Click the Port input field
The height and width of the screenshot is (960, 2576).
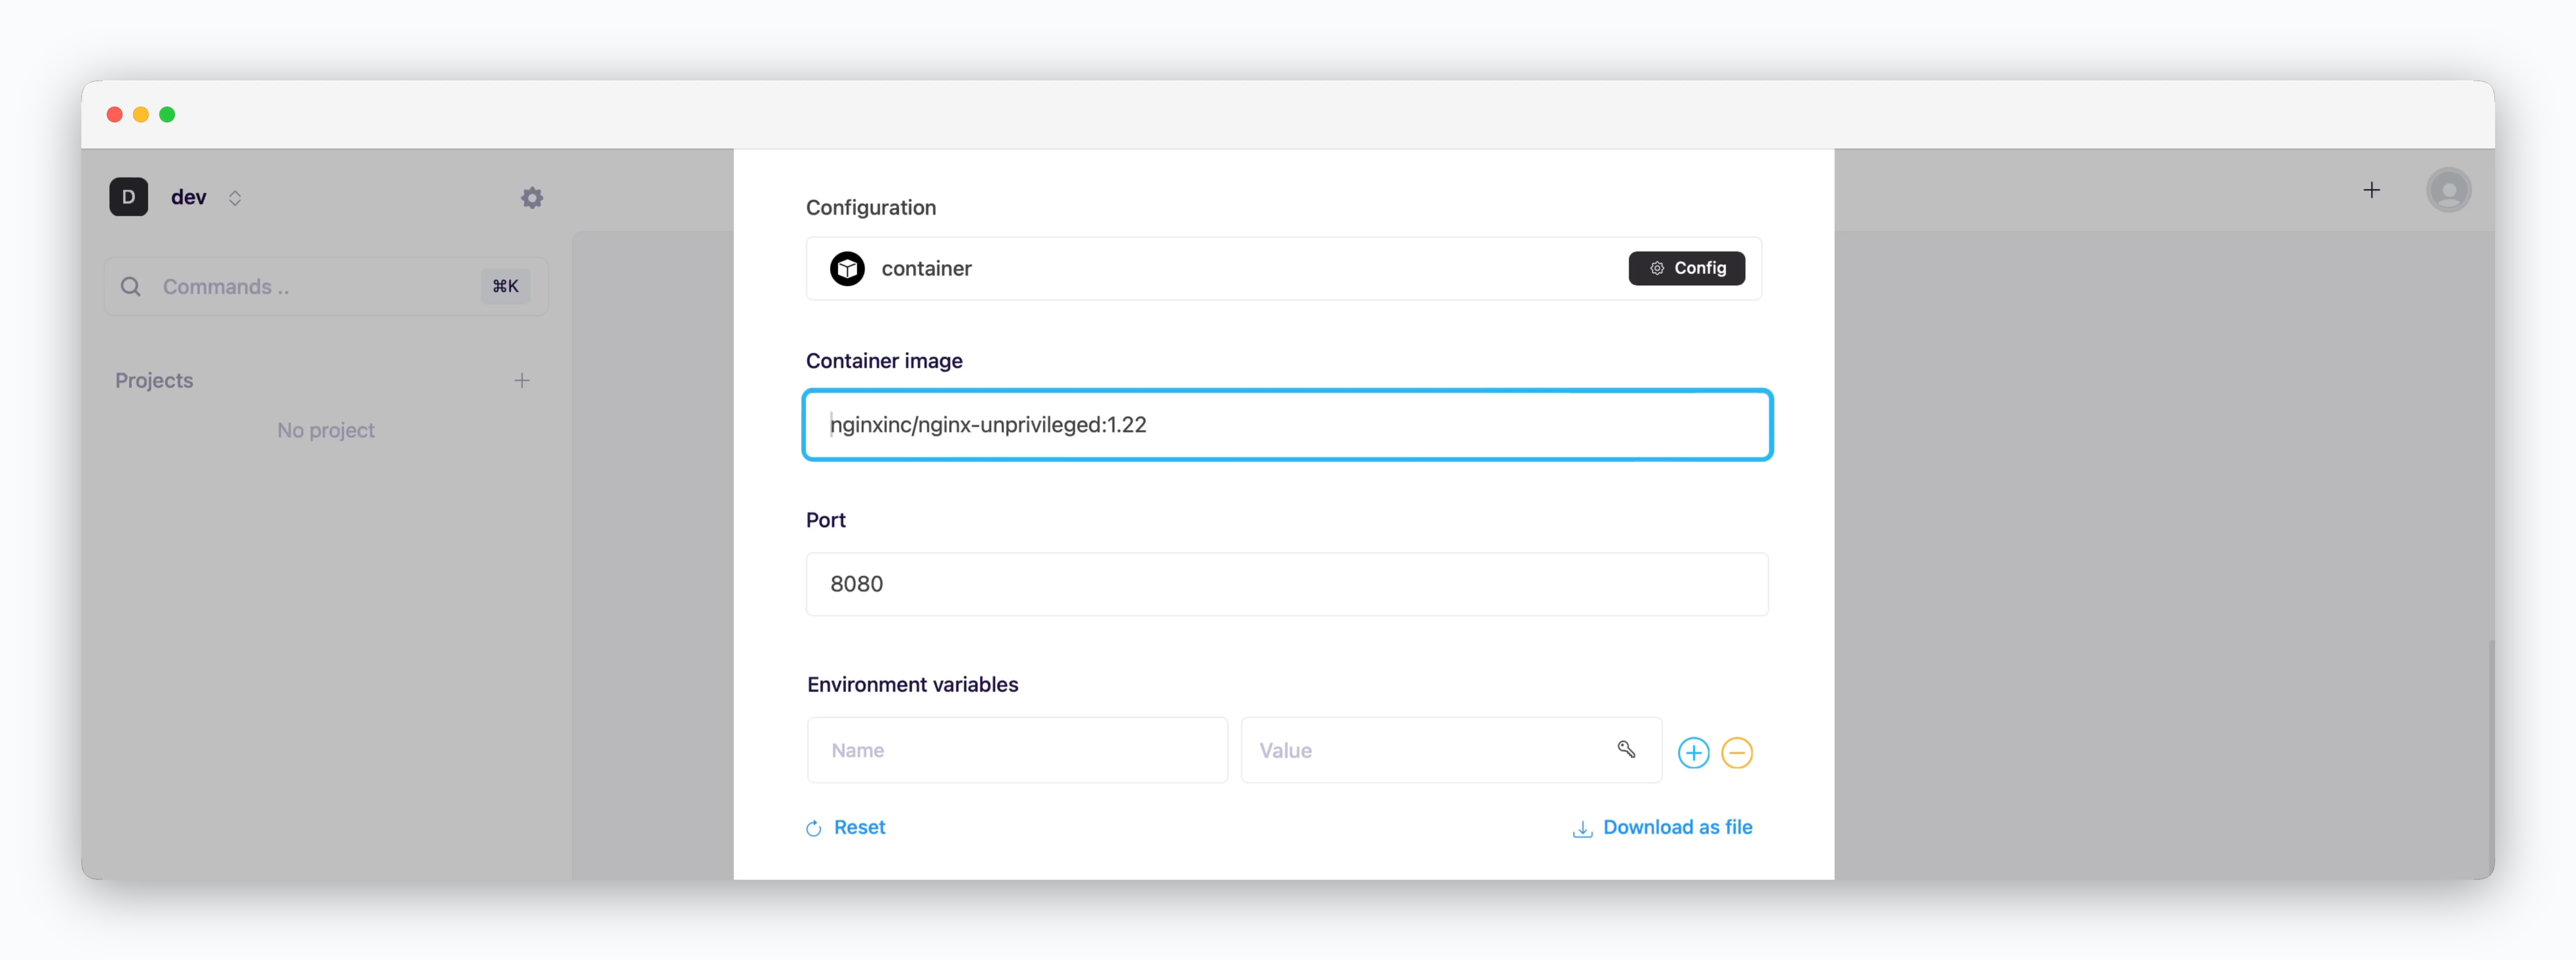[1287, 584]
